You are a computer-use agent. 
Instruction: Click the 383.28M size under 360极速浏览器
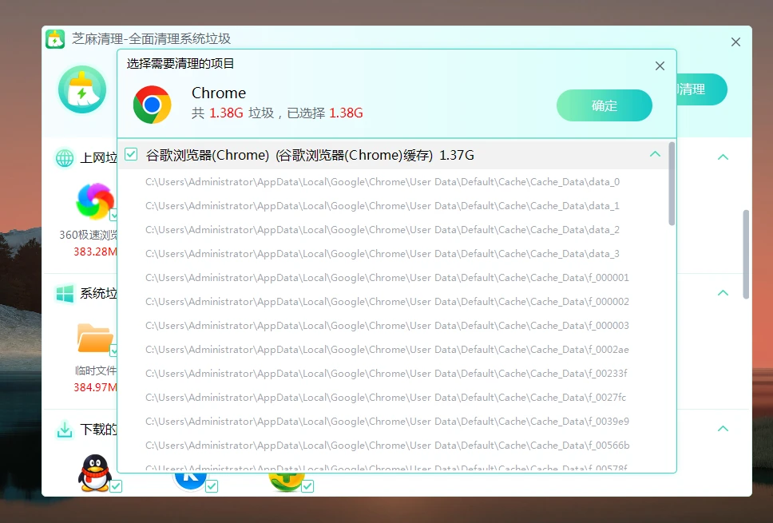click(x=96, y=252)
